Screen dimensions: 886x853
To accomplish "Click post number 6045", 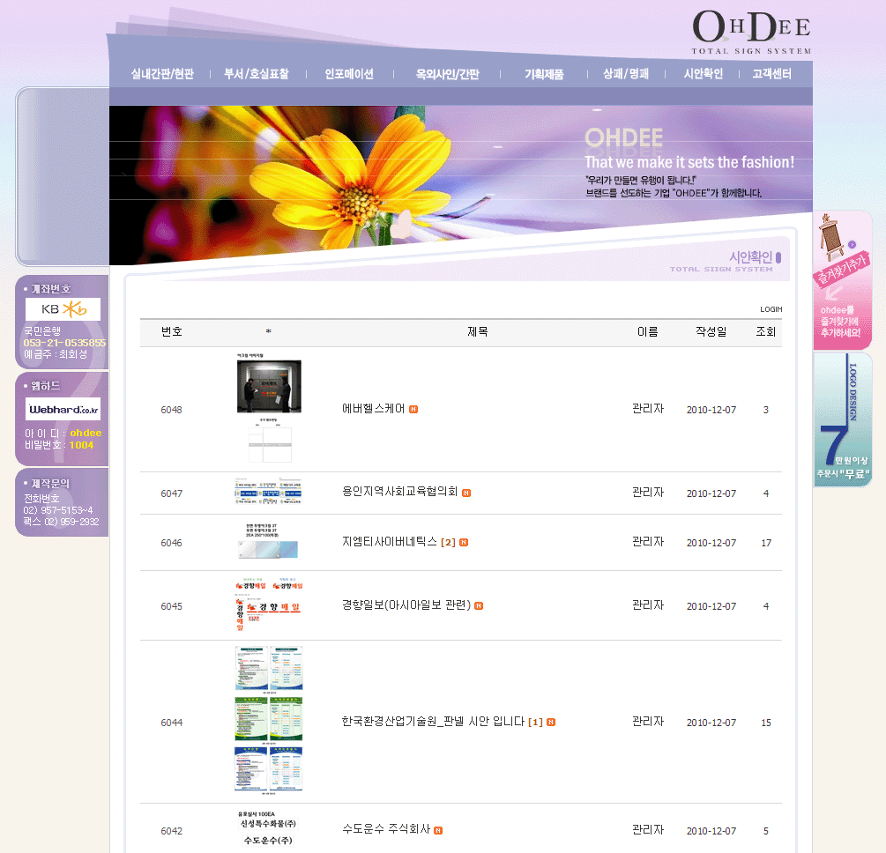I will point(171,606).
